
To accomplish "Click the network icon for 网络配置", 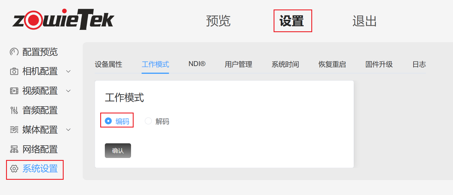I will coord(14,149).
